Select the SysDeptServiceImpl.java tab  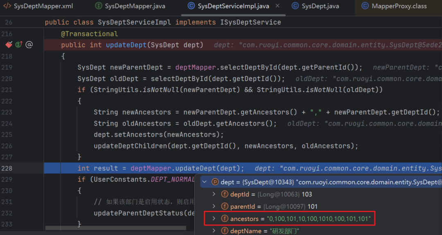pyautogui.click(x=233, y=6)
